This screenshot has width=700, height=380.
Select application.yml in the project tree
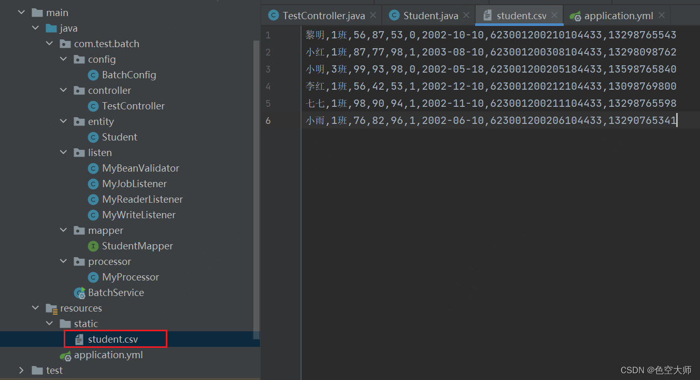click(108, 355)
